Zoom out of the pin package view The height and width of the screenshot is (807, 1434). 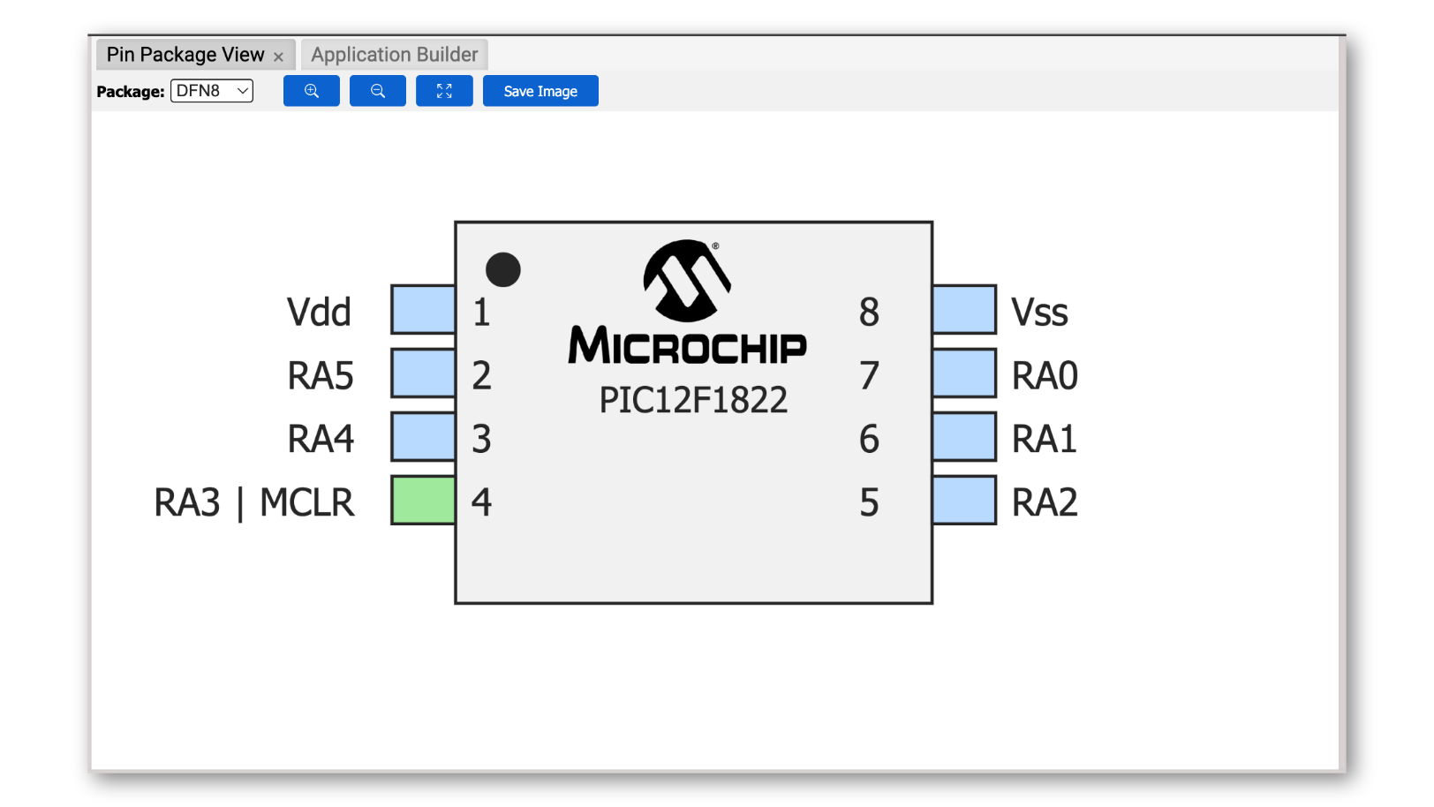point(377,91)
